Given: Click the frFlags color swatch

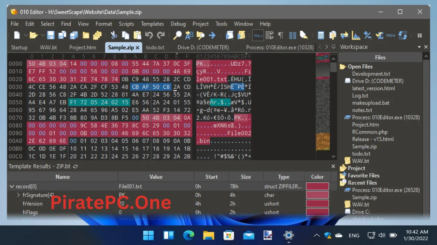Looking at the screenshot, I should click(318, 212).
